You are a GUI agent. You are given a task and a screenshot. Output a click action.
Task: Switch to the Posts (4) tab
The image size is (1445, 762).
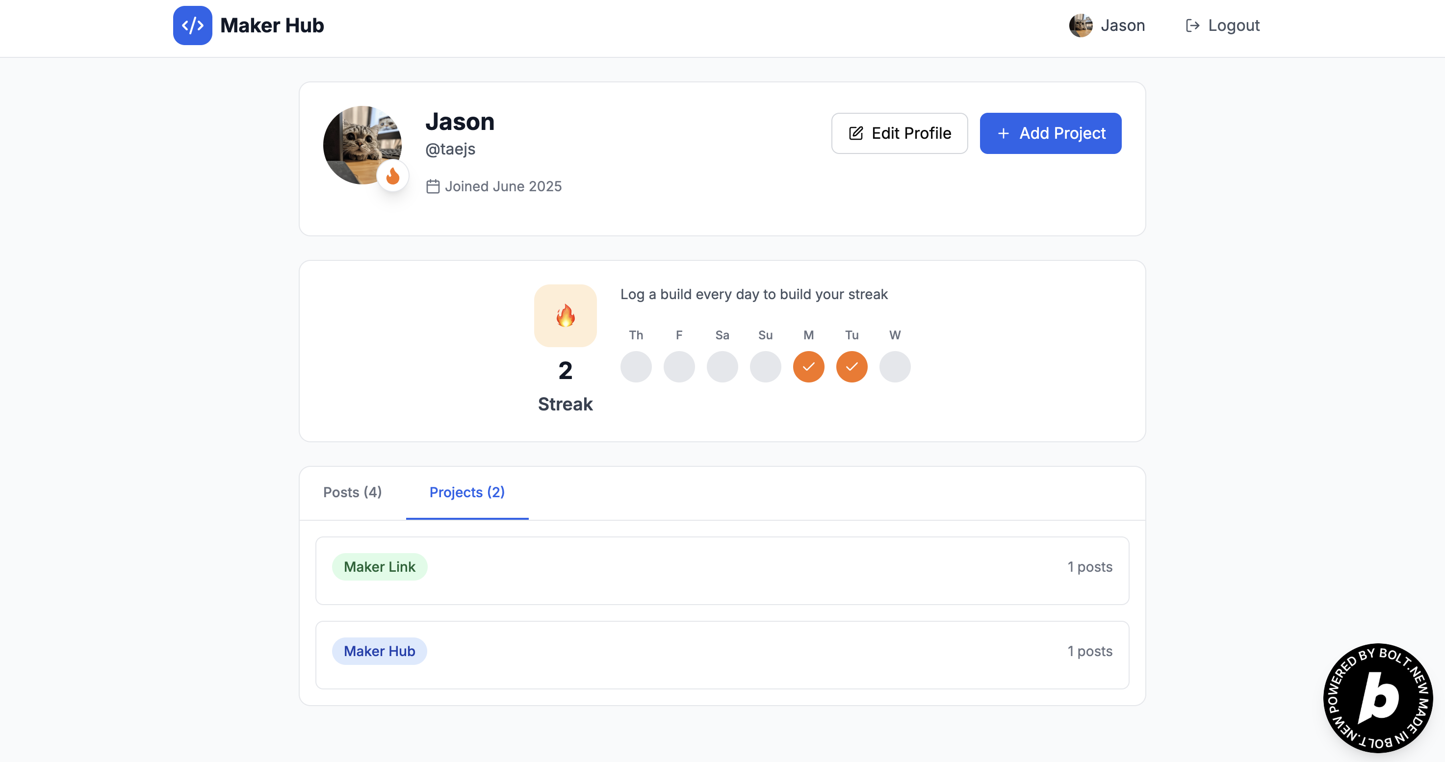tap(352, 492)
